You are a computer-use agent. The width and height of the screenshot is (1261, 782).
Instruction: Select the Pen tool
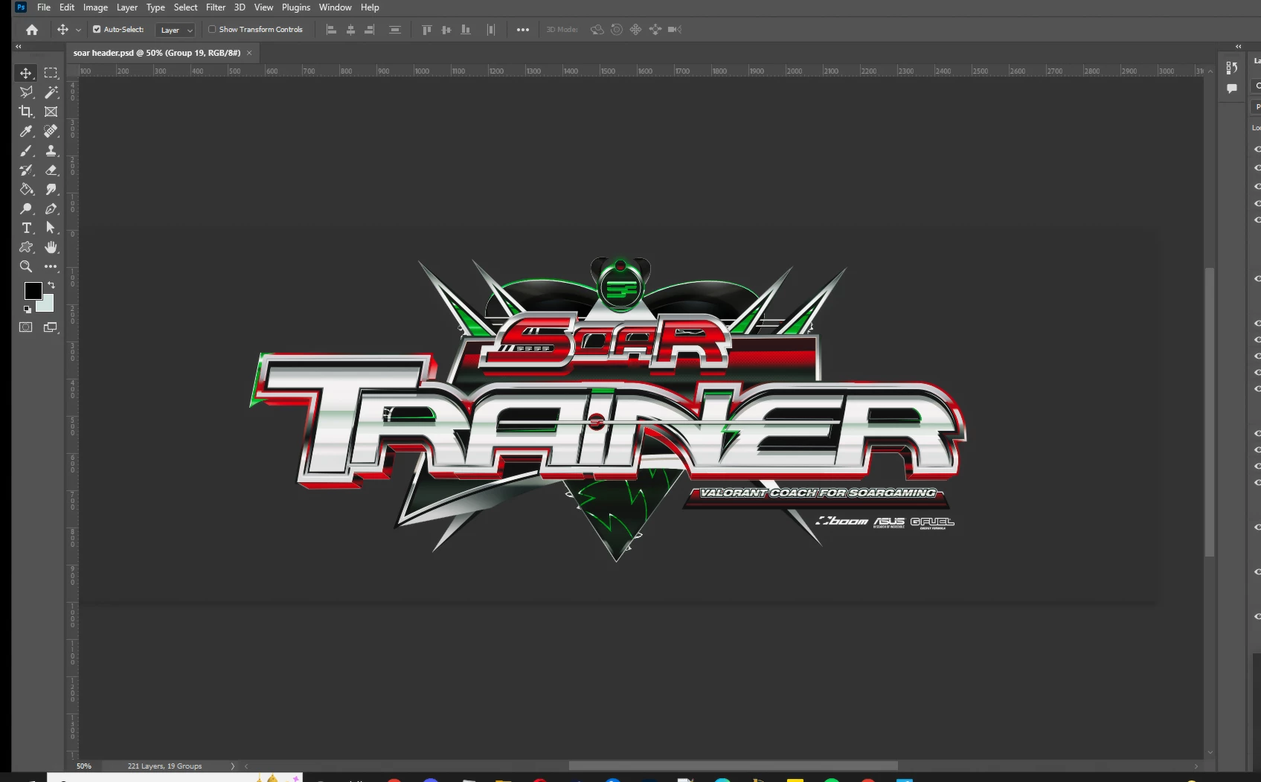(x=51, y=208)
